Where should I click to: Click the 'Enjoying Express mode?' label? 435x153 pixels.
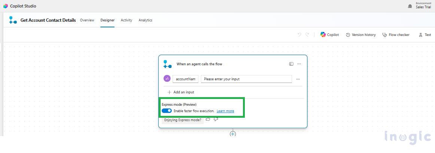183,120
